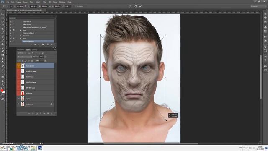Image resolution: width=268 pixels, height=151 pixels.
Task: Open the Layer menu
Action: 26,2
